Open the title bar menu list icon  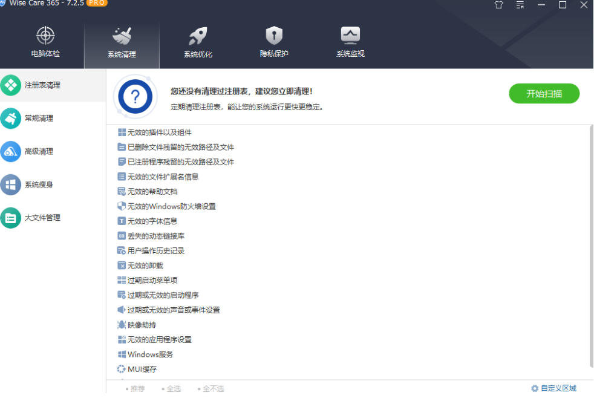tap(520, 5)
